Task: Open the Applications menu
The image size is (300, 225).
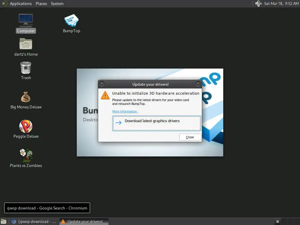Action: coord(21,4)
